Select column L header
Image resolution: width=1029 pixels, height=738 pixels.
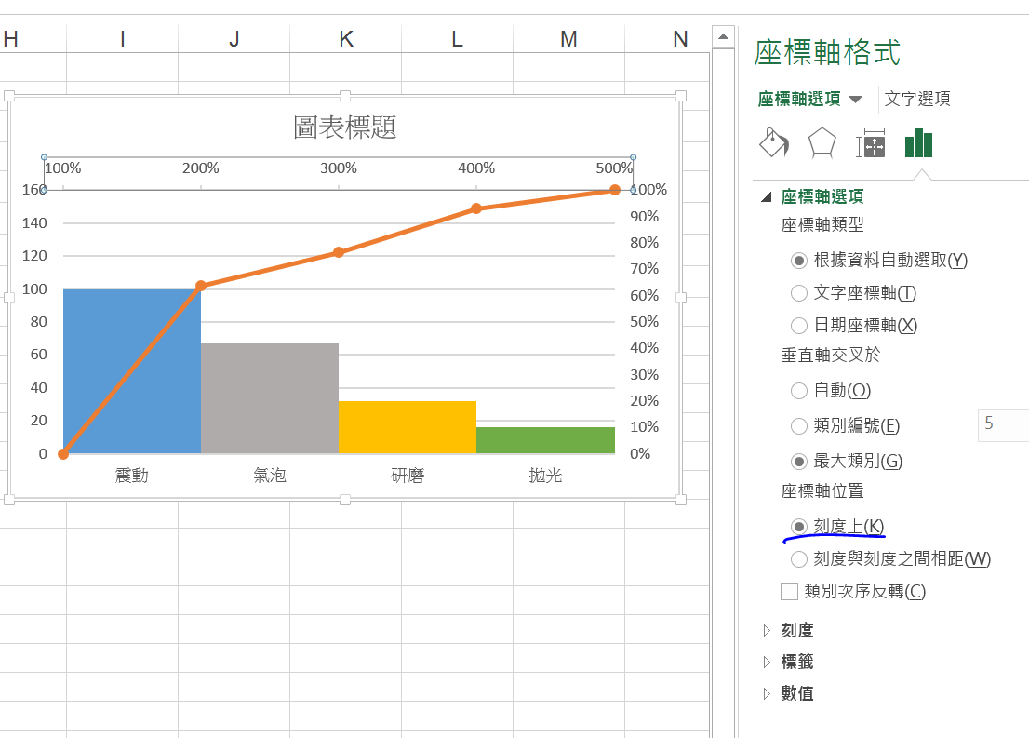click(x=457, y=39)
